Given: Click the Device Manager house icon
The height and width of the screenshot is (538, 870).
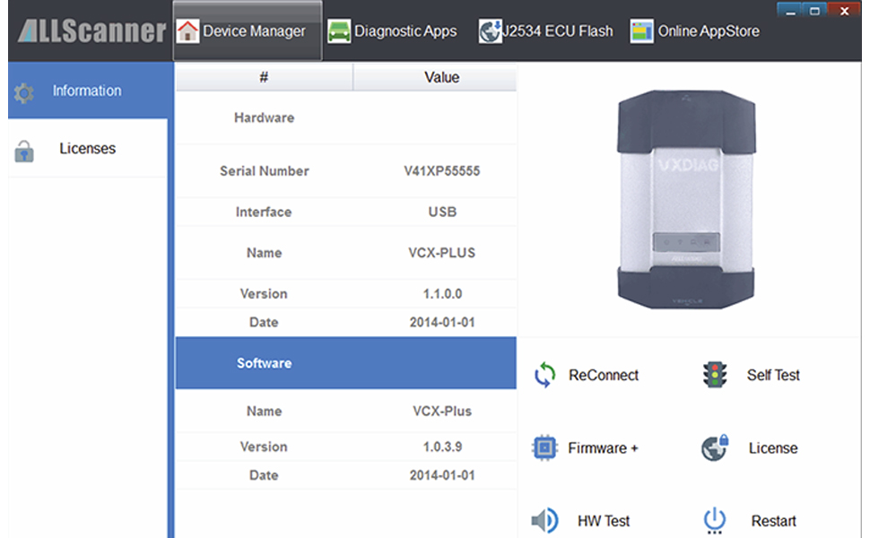Looking at the screenshot, I should click(187, 31).
